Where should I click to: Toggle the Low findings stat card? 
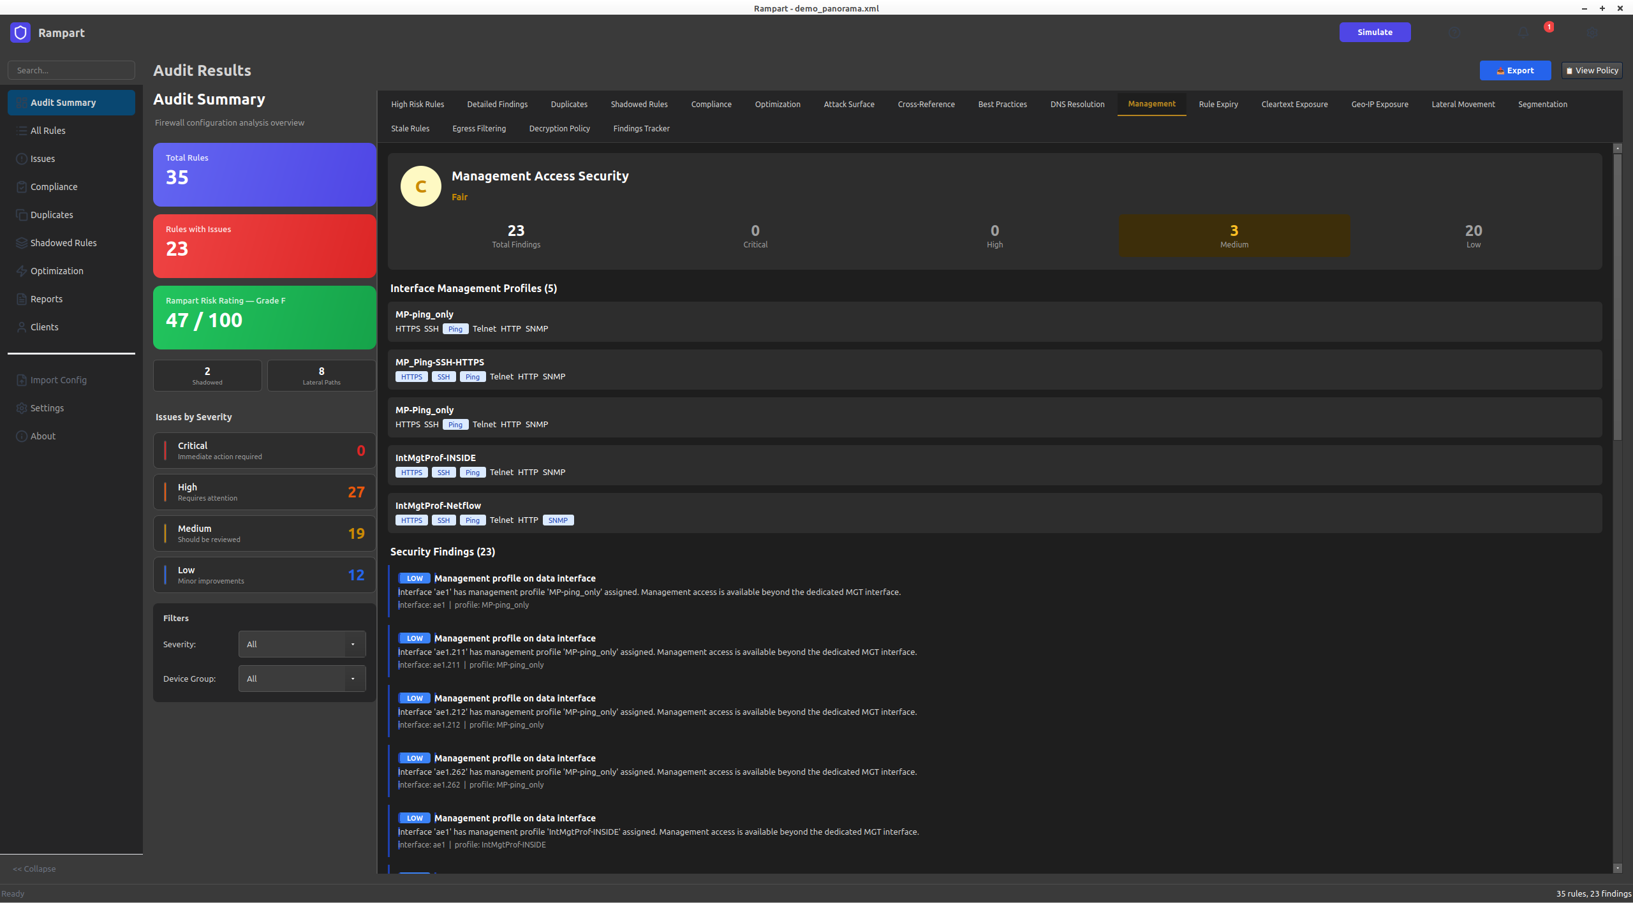1473,236
